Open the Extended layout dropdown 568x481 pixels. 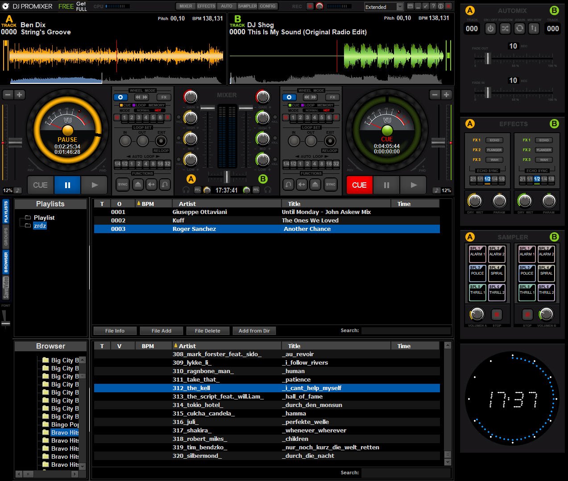(399, 7)
